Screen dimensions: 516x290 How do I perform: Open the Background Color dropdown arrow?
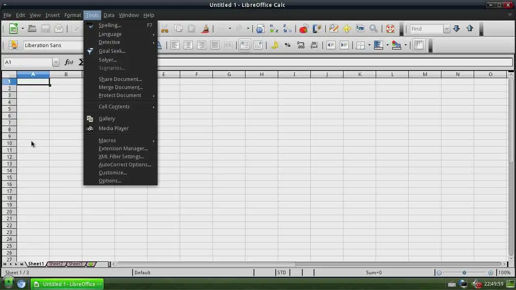387,45
